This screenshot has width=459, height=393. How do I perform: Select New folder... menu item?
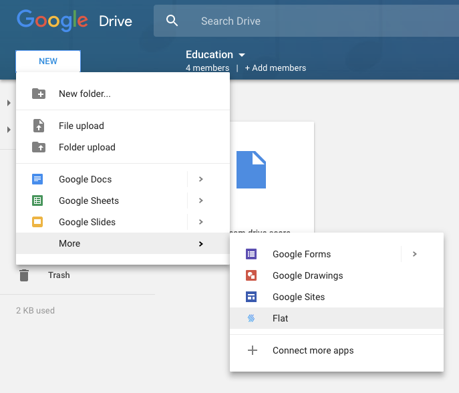[123, 94]
